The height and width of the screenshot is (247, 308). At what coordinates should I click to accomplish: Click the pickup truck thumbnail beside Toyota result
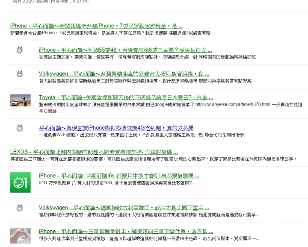click(x=21, y=100)
